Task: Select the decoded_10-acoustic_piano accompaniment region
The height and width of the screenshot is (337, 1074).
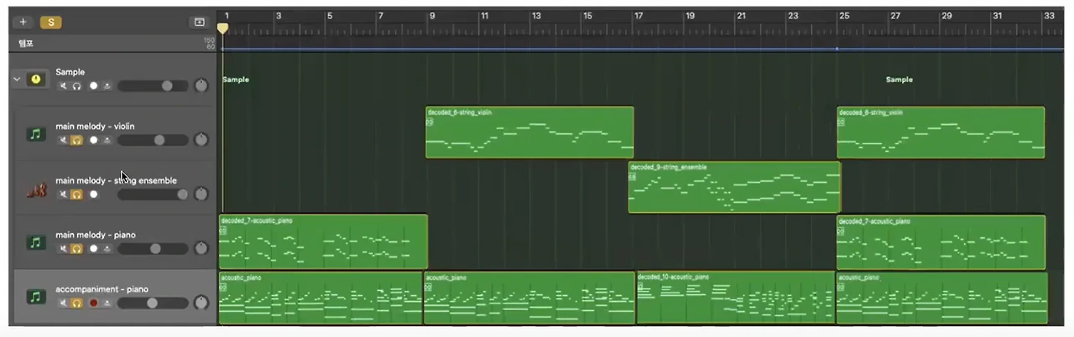Action: [x=736, y=298]
